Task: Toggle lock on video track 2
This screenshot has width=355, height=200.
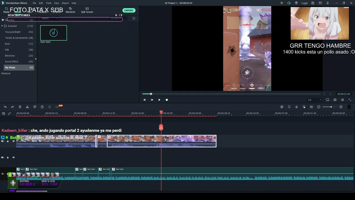Action: (x=8, y=141)
